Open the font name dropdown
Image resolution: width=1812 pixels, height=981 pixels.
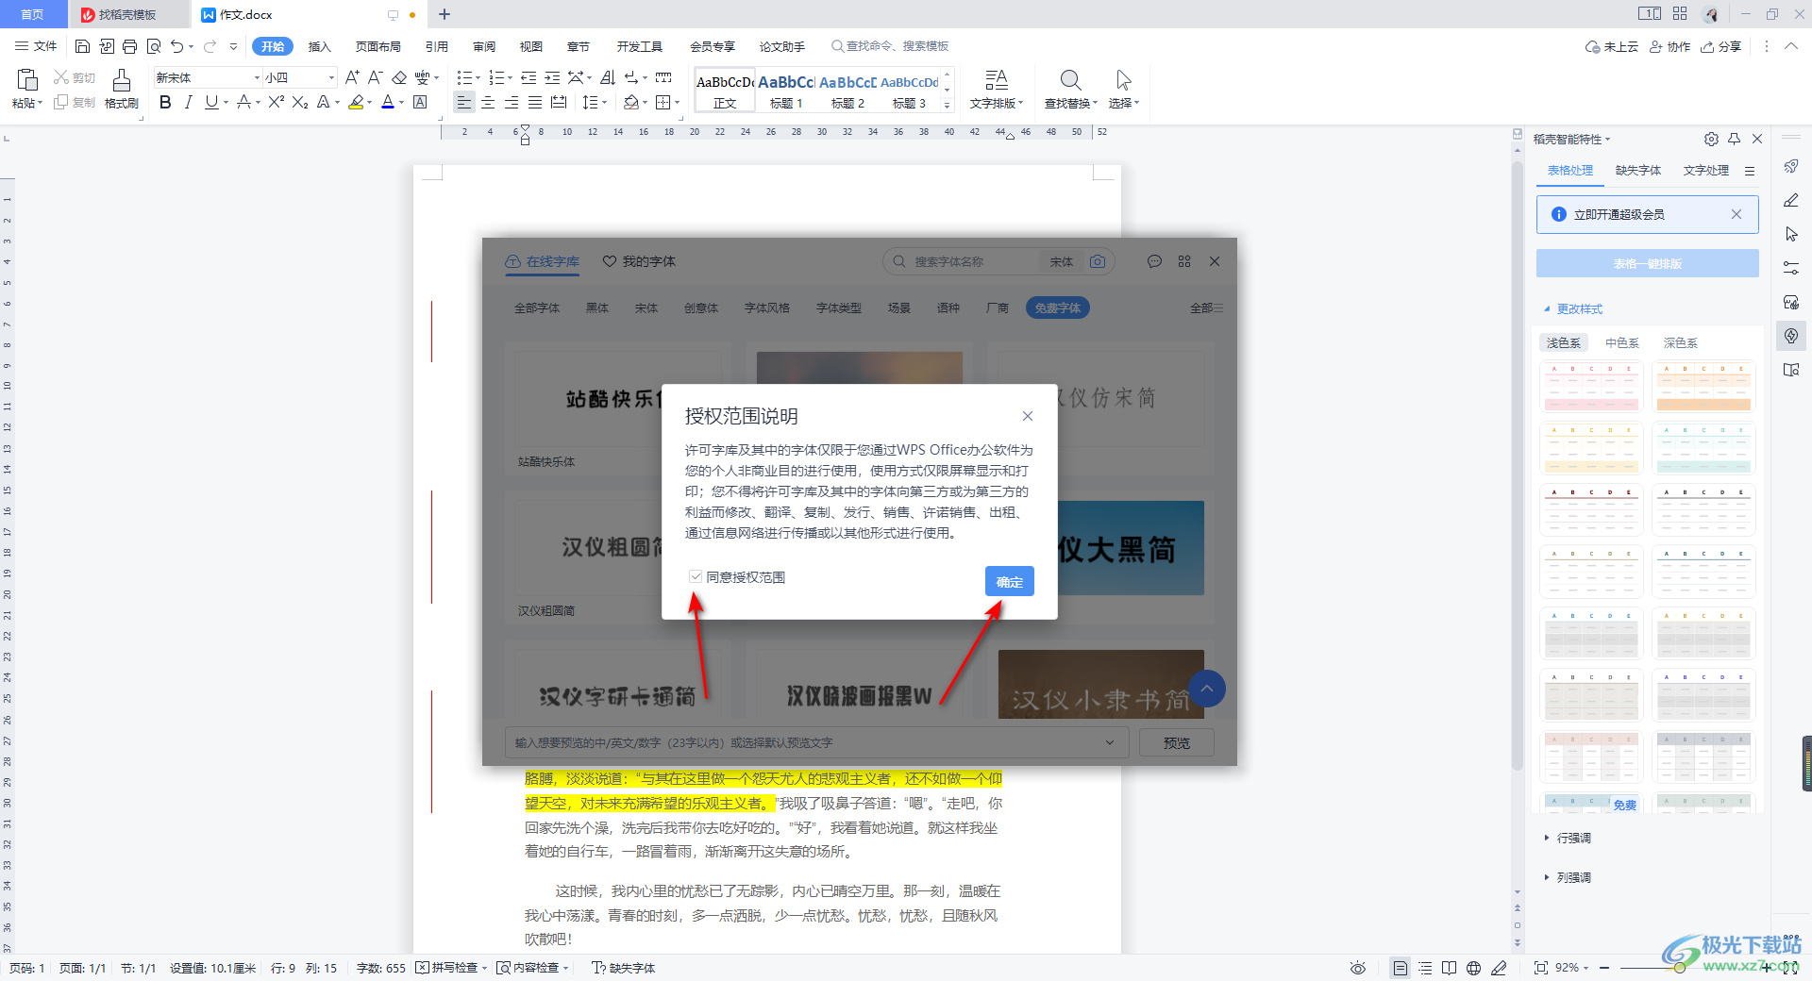257,77
